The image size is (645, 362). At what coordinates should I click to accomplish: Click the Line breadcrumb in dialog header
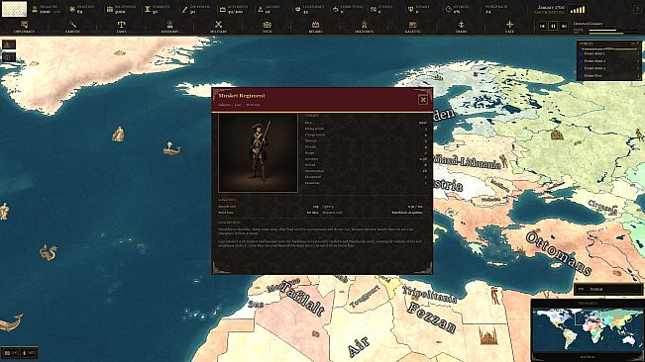coord(238,105)
